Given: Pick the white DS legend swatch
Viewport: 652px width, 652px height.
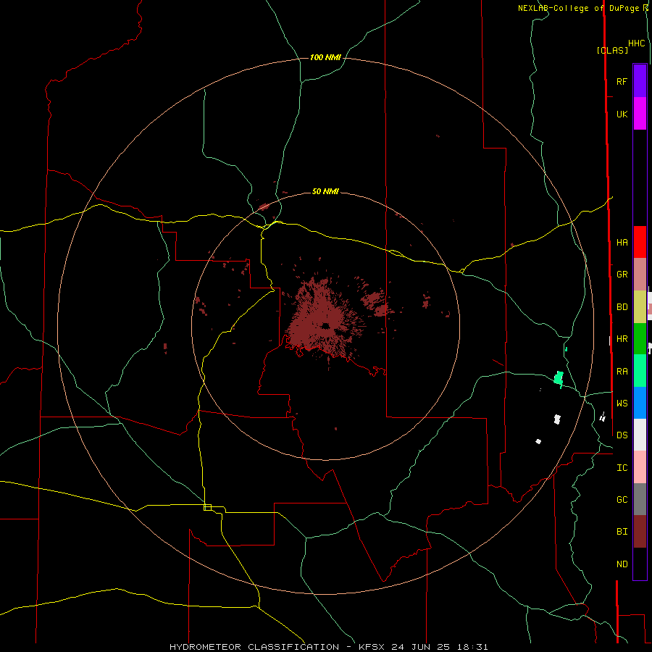Looking at the screenshot, I should click(x=640, y=435).
